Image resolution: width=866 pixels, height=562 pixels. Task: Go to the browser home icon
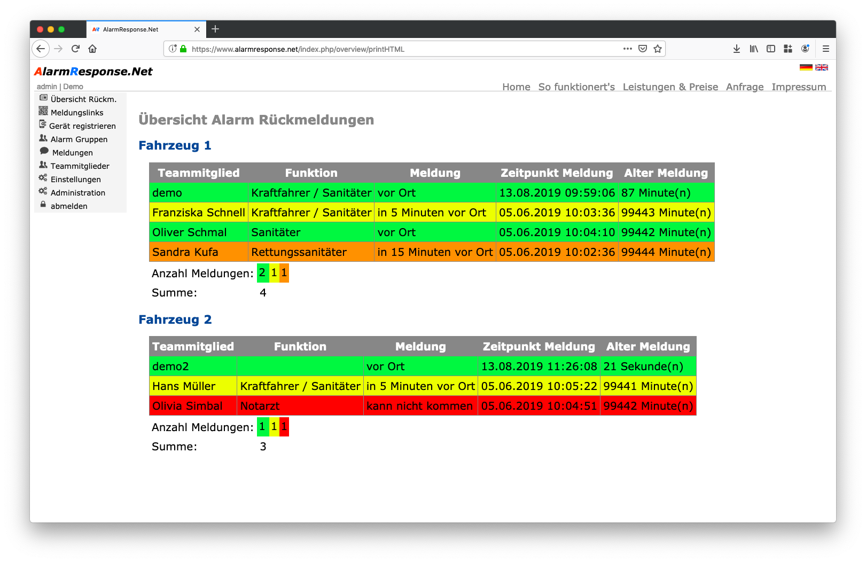coord(92,49)
